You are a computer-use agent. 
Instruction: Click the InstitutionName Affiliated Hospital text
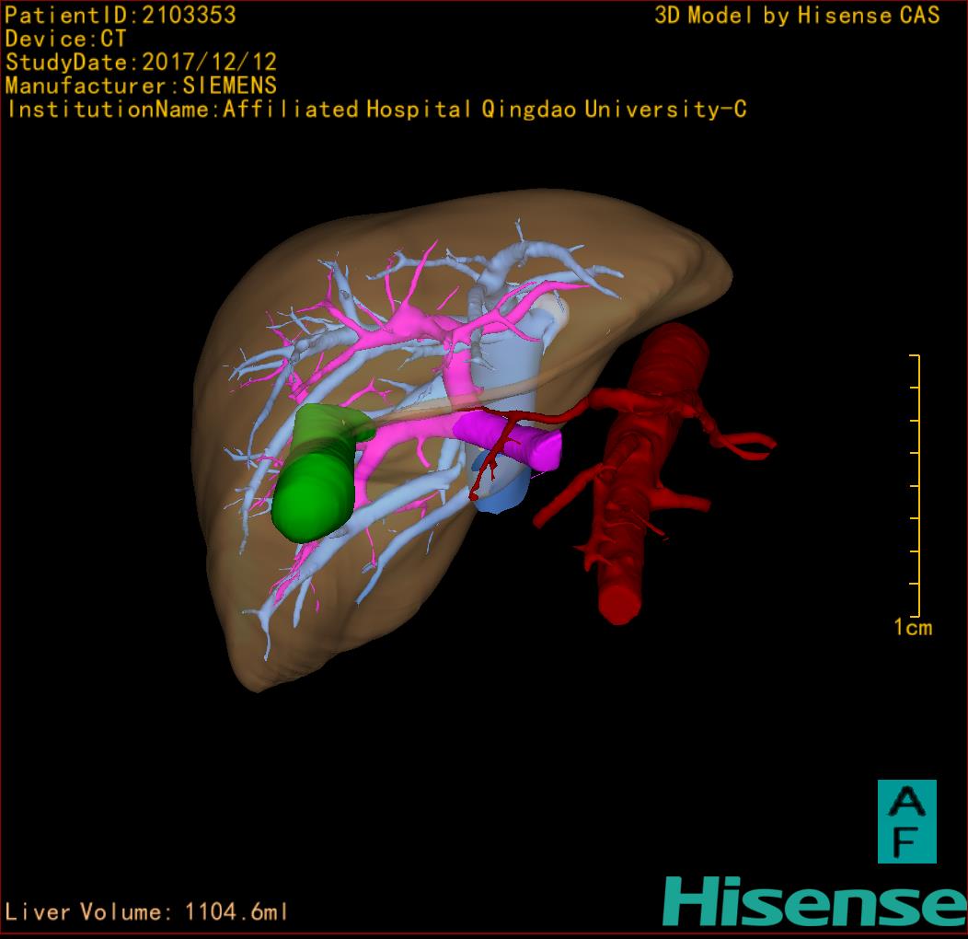click(x=376, y=110)
